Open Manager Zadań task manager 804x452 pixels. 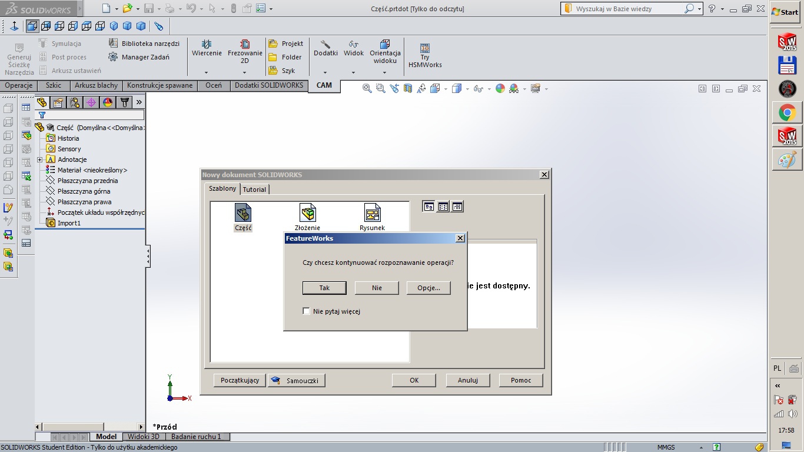[139, 57]
